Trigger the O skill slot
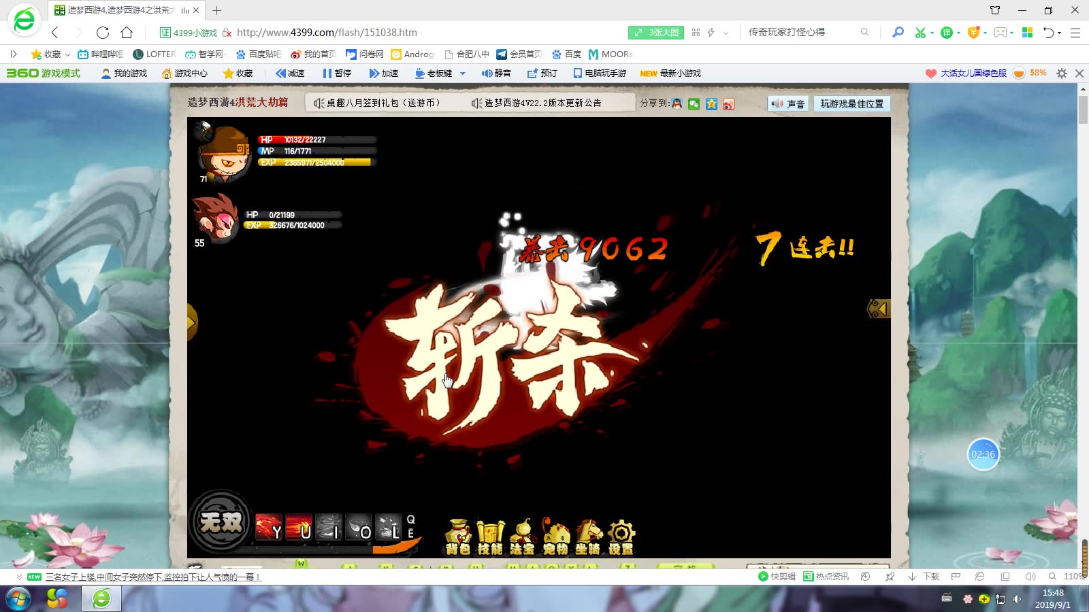The width and height of the screenshot is (1089, 612). (359, 527)
